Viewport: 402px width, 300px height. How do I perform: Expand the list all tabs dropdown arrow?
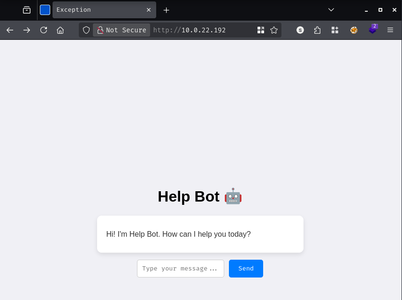click(x=331, y=10)
